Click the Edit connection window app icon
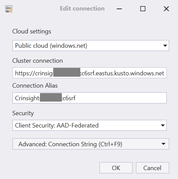The image size is (178, 179). [9, 9]
